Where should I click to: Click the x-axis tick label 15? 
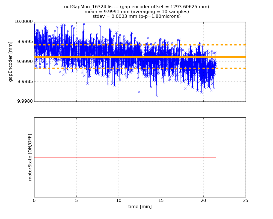coord(161,201)
